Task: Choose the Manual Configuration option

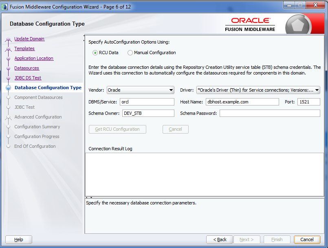Action: [130, 53]
